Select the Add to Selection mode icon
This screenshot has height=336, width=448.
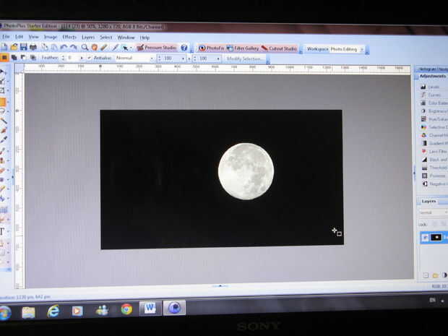click(14, 57)
